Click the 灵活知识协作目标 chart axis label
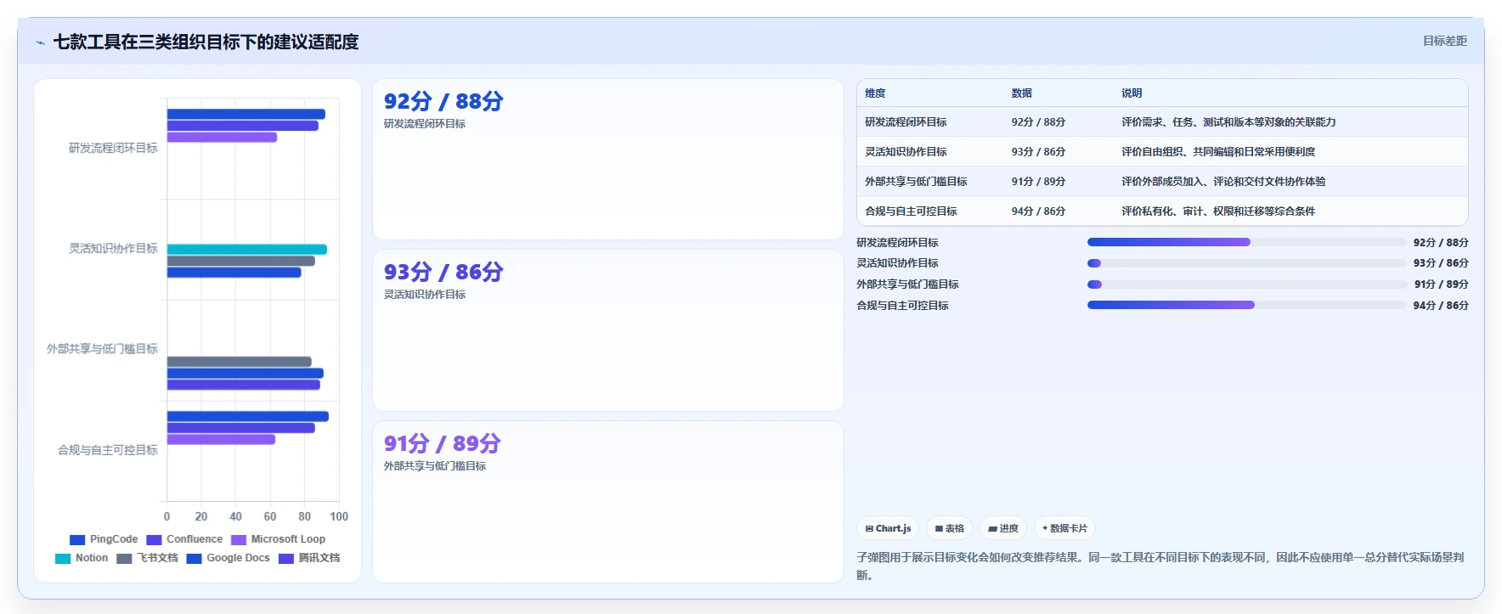The width and height of the screenshot is (1502, 614). coord(113,249)
